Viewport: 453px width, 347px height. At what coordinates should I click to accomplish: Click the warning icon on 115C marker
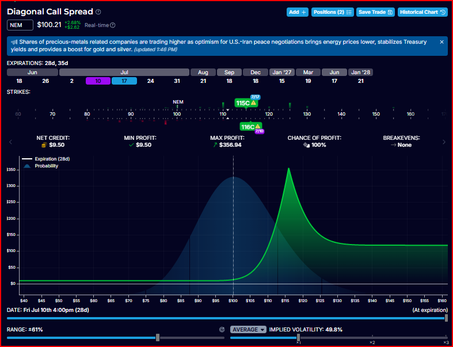coord(253,103)
